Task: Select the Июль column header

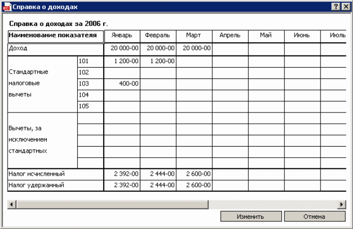Action: (x=333, y=36)
